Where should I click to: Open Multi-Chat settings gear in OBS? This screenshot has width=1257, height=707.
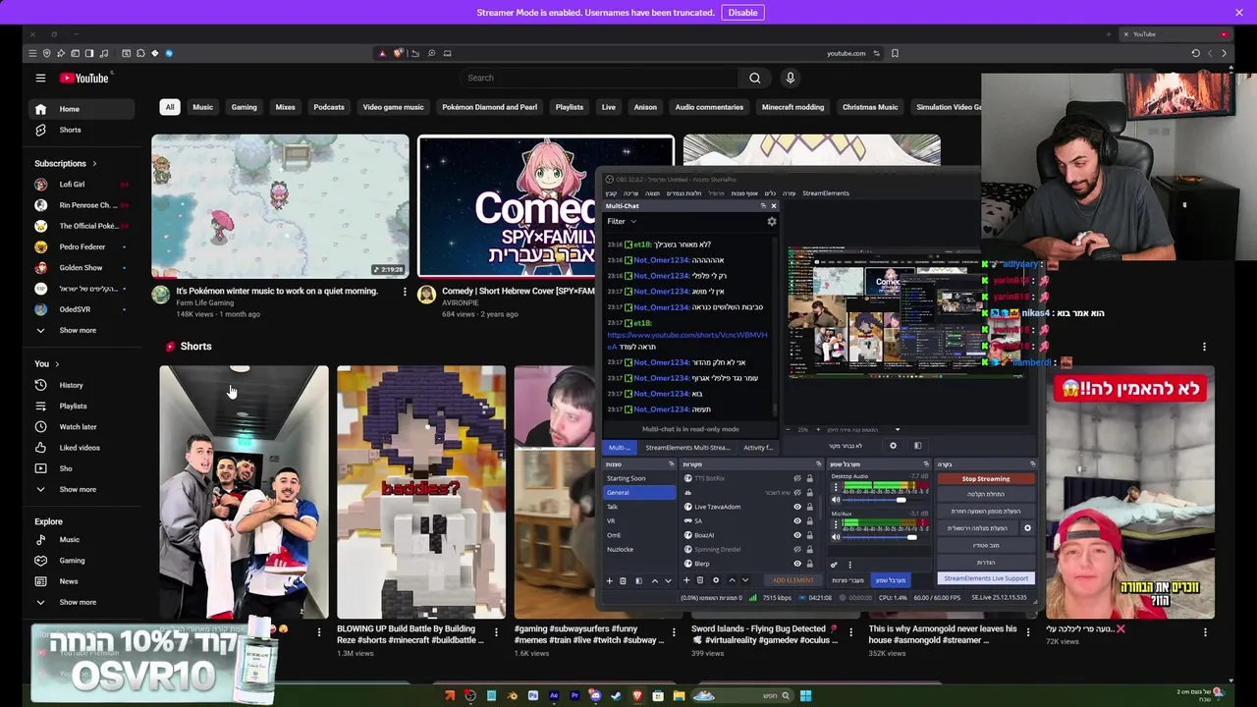coord(772,222)
